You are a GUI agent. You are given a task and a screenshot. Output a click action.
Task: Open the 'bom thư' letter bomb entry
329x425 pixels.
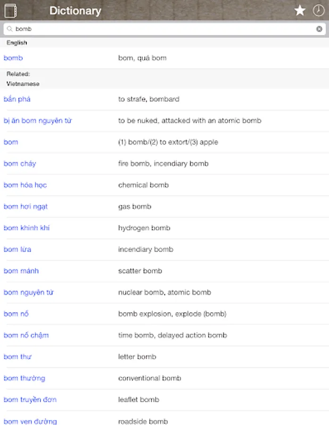(x=17, y=357)
